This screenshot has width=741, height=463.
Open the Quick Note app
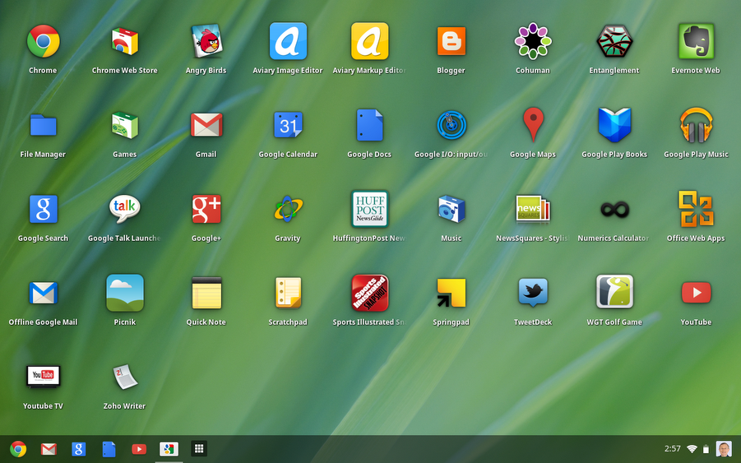point(206,293)
